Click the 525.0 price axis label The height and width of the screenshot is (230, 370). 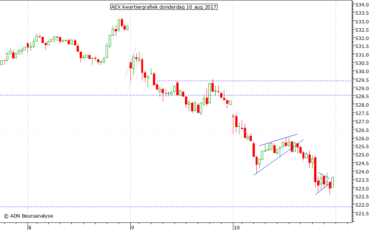tap(362, 155)
